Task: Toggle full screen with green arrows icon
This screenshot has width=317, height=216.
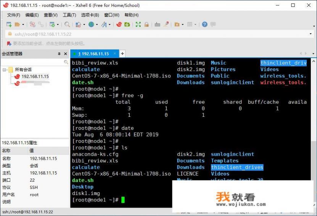Action: (x=138, y=24)
